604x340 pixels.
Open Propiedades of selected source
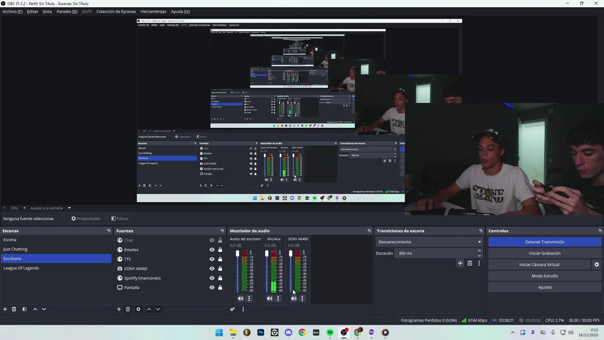pyautogui.click(x=86, y=219)
